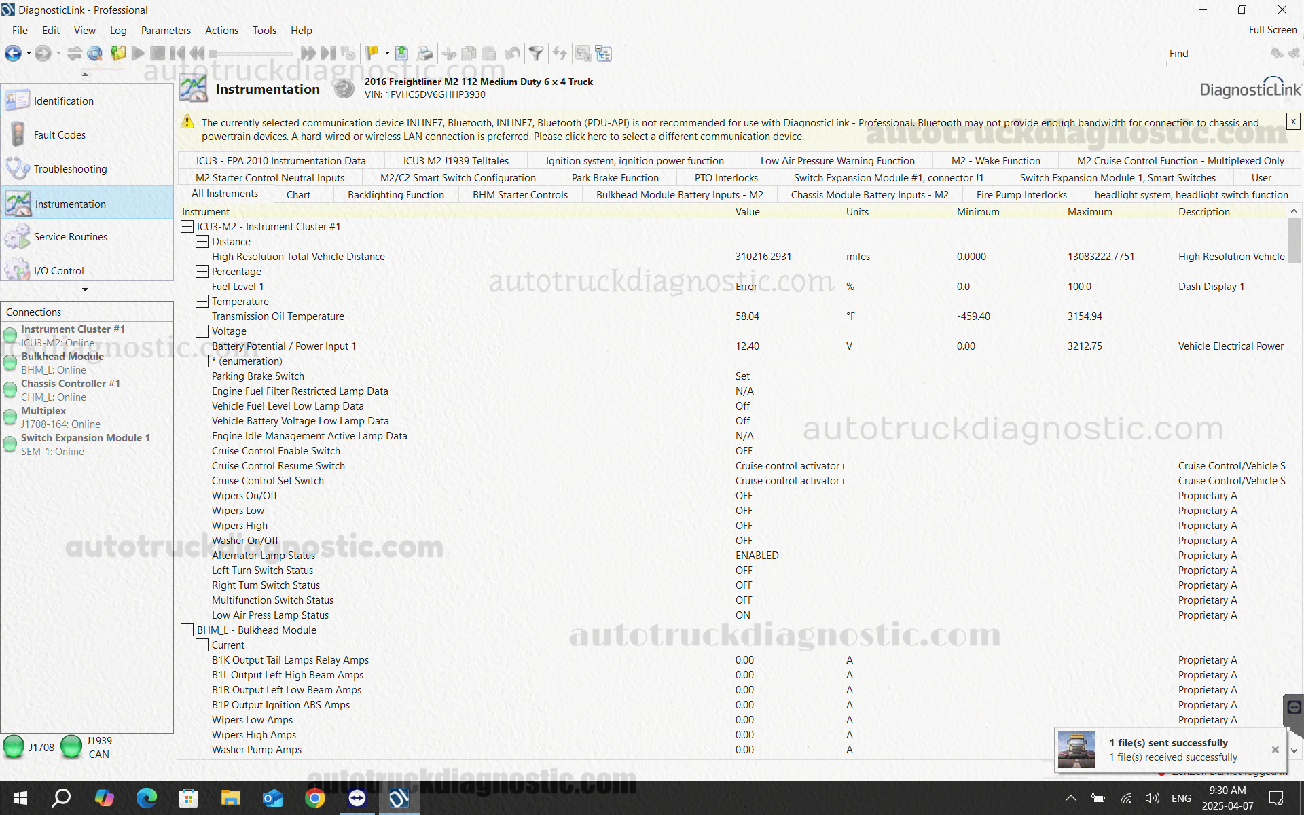1304x815 pixels.
Task: Switch to the Chart tab
Action: pyautogui.click(x=298, y=194)
